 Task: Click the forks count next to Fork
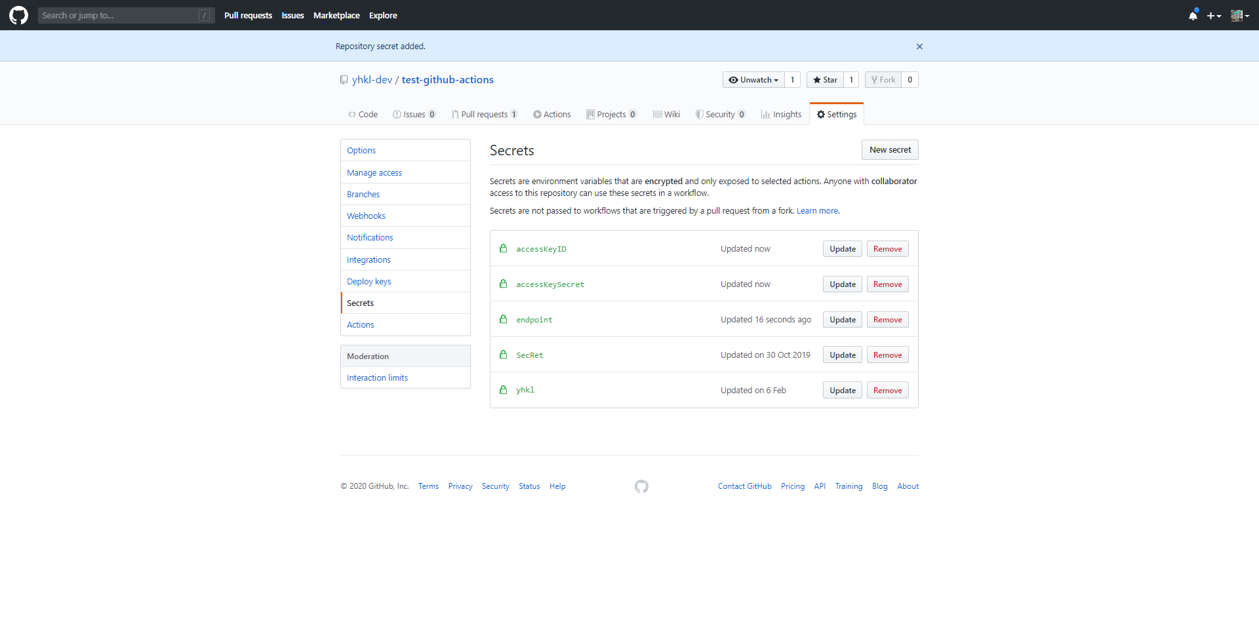909,80
